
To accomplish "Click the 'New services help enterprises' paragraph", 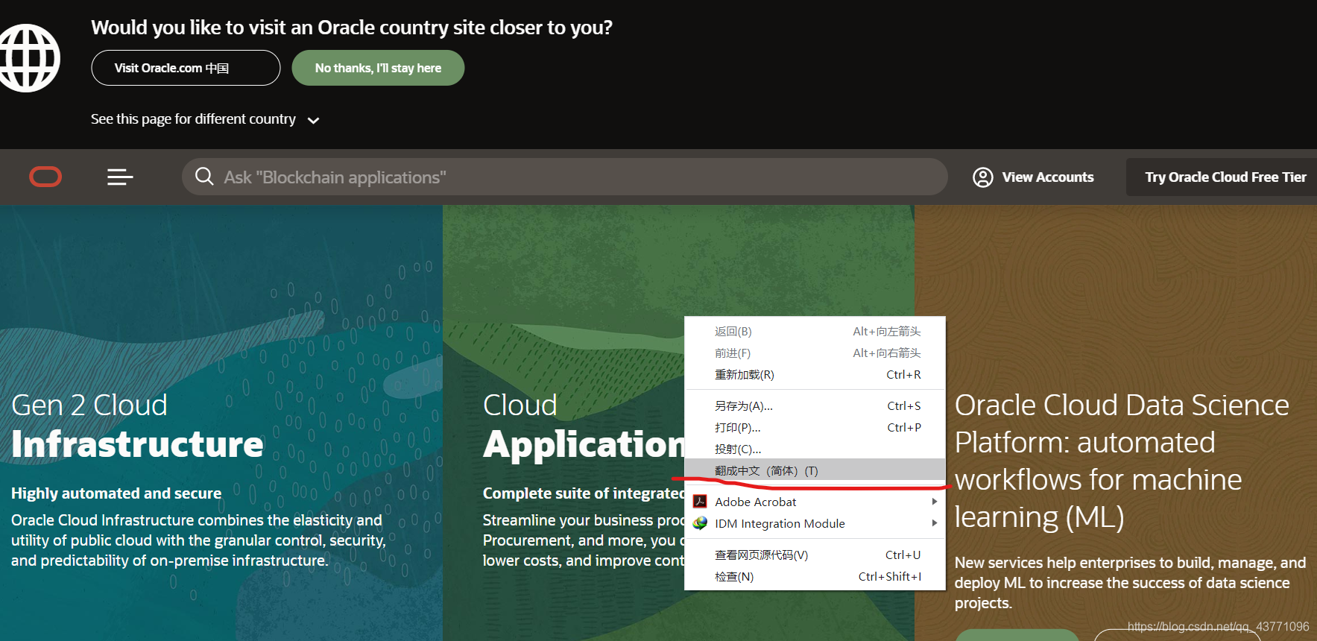I will (x=1130, y=583).
